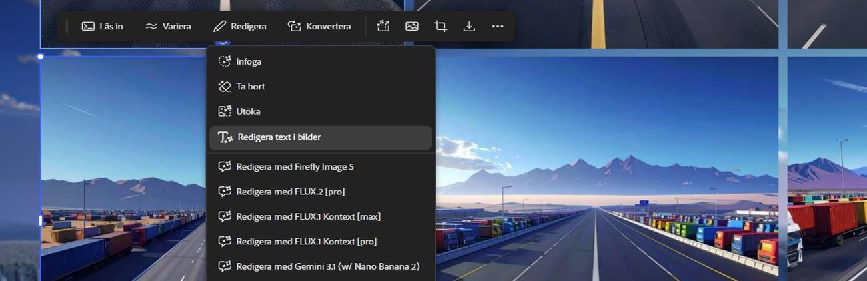Click the Läs in toolbar button

tap(102, 26)
